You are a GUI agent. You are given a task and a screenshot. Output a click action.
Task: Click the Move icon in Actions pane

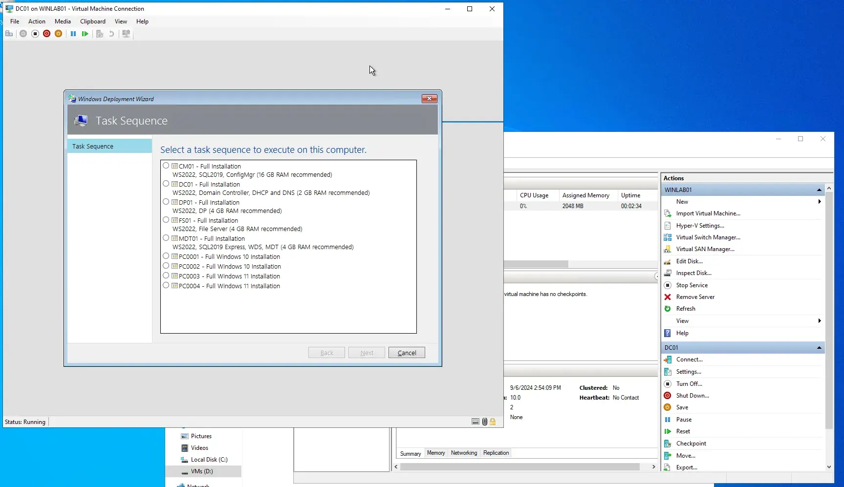[x=668, y=456]
